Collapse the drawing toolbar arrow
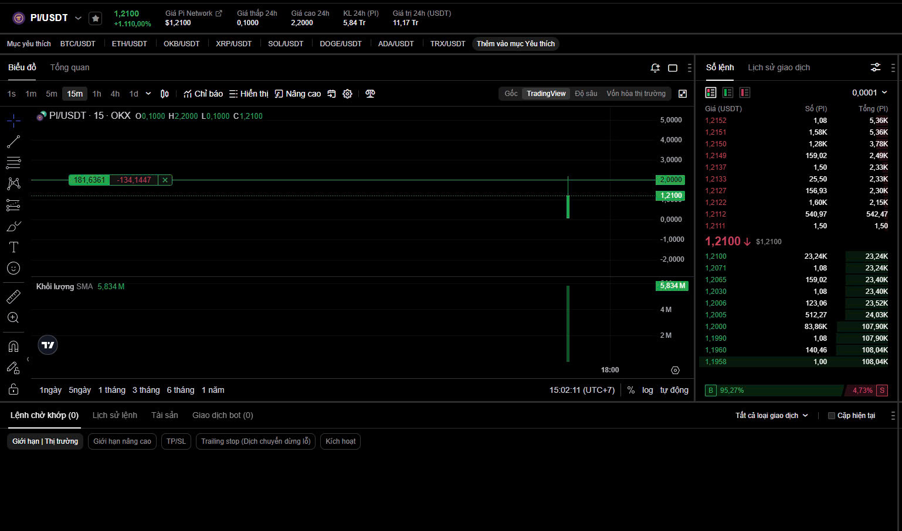The height and width of the screenshot is (531, 902). (x=28, y=359)
